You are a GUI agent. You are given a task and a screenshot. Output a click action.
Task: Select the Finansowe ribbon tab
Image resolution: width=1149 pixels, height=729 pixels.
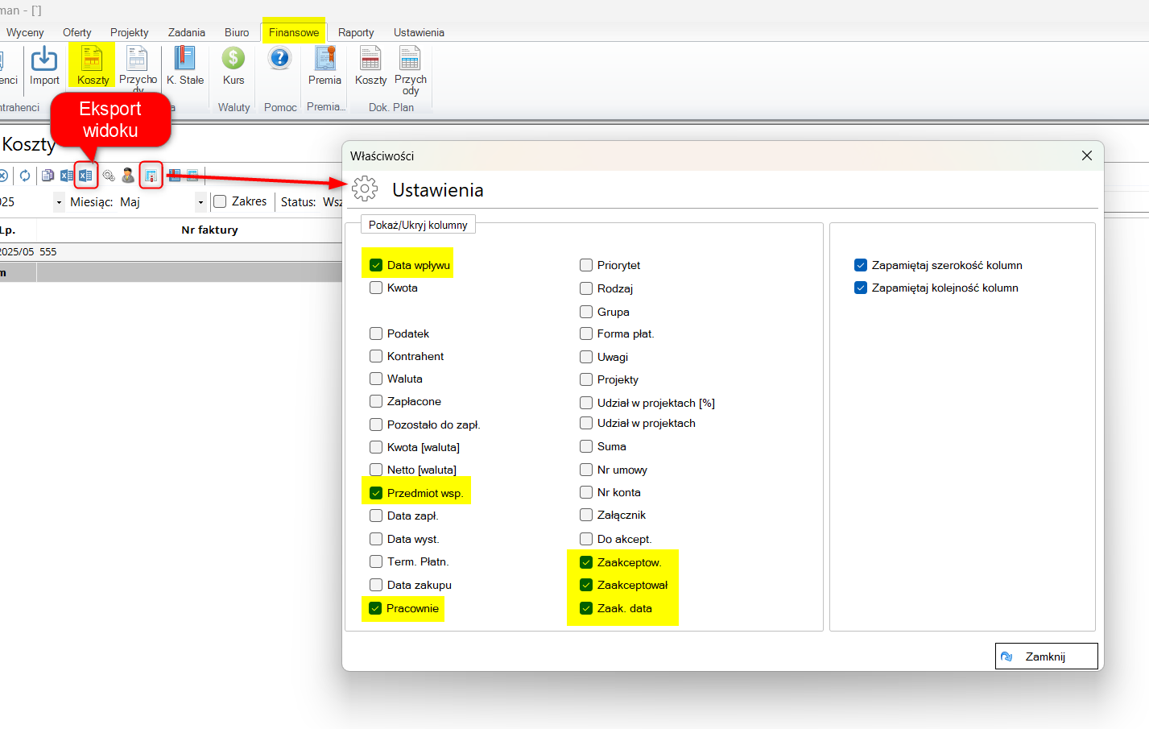[x=294, y=32]
